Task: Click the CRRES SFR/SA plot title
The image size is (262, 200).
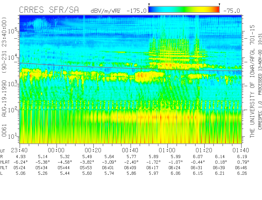Action: pos(49,10)
